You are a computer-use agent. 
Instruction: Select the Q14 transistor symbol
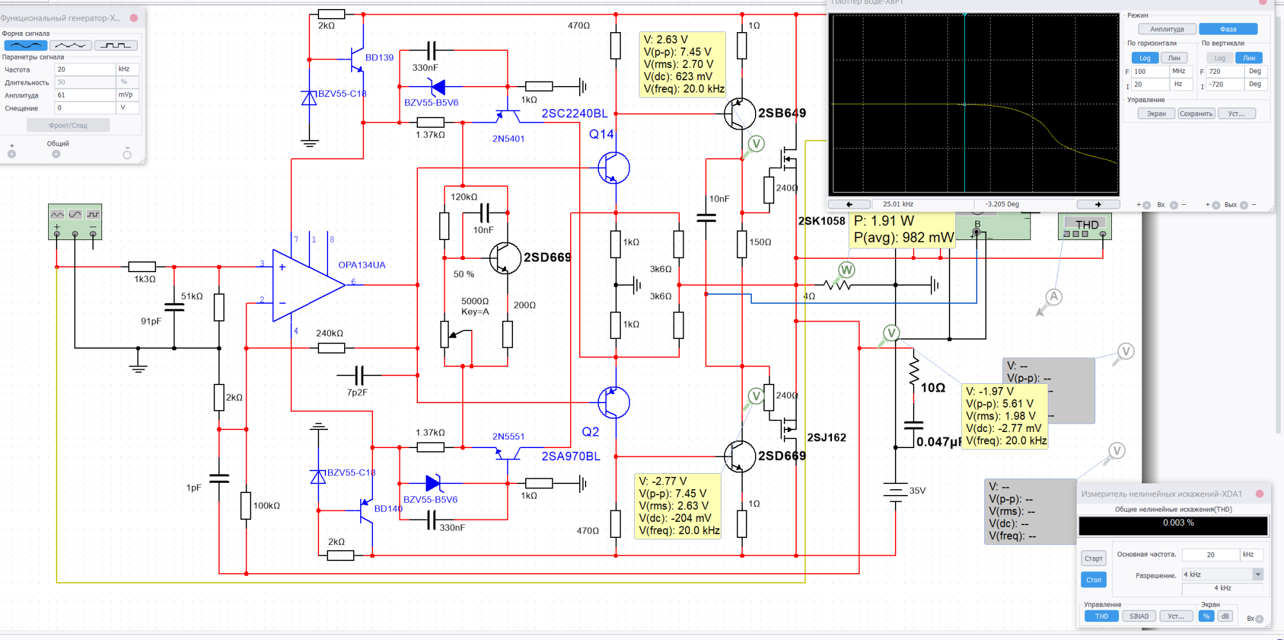[x=614, y=168]
